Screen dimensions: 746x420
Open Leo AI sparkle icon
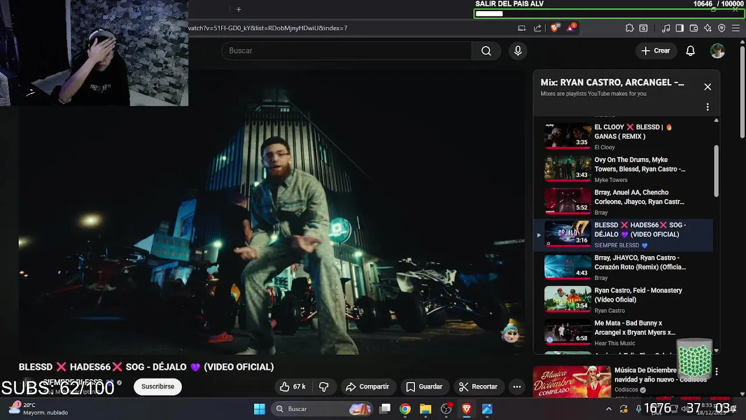click(x=708, y=28)
